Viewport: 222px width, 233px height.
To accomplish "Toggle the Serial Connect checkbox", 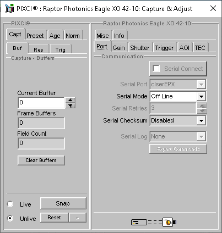I will [156, 69].
